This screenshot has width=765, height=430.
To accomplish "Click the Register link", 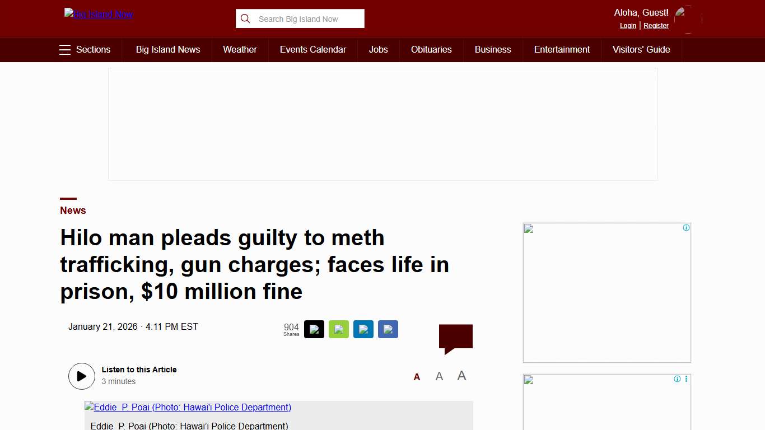I will [656, 25].
